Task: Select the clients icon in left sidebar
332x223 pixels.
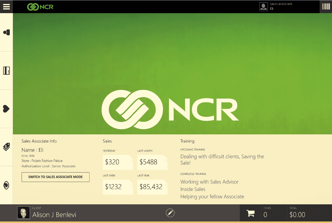Action: pos(6,32)
